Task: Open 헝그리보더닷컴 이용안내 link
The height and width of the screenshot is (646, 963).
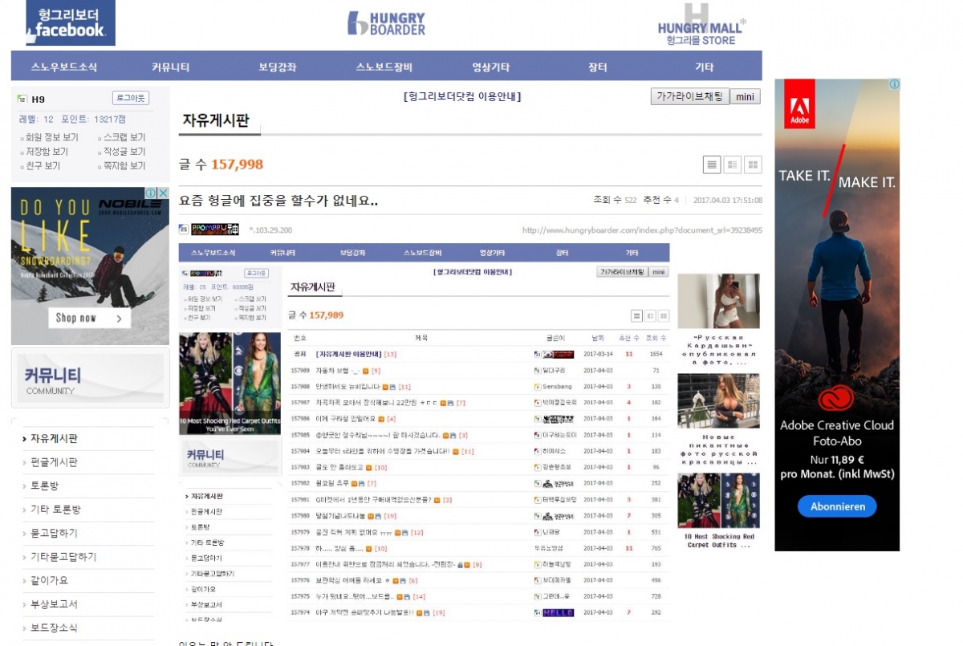Action: tap(462, 96)
